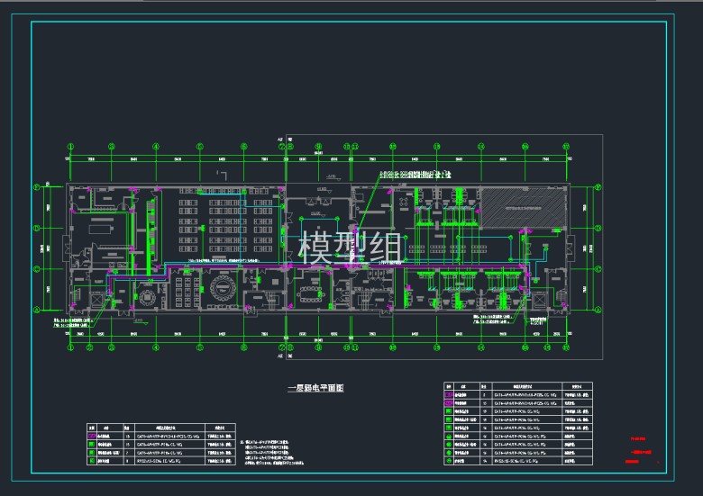703x496 pixels.
Task: Select the top-right grid axis bubble
Action: 568,146
